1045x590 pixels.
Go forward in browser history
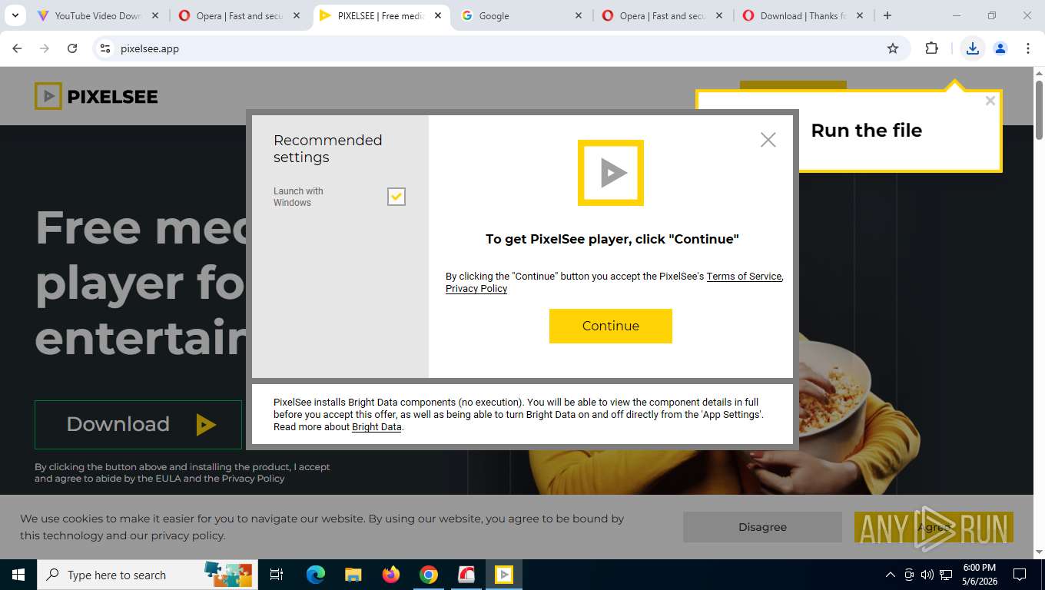click(x=45, y=48)
